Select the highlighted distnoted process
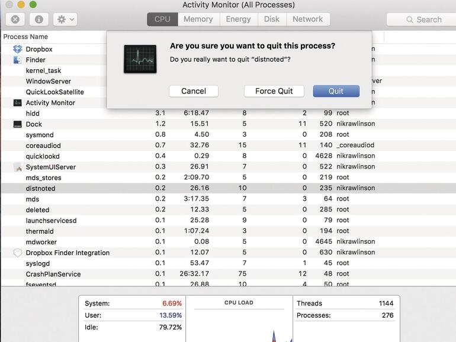 point(228,188)
